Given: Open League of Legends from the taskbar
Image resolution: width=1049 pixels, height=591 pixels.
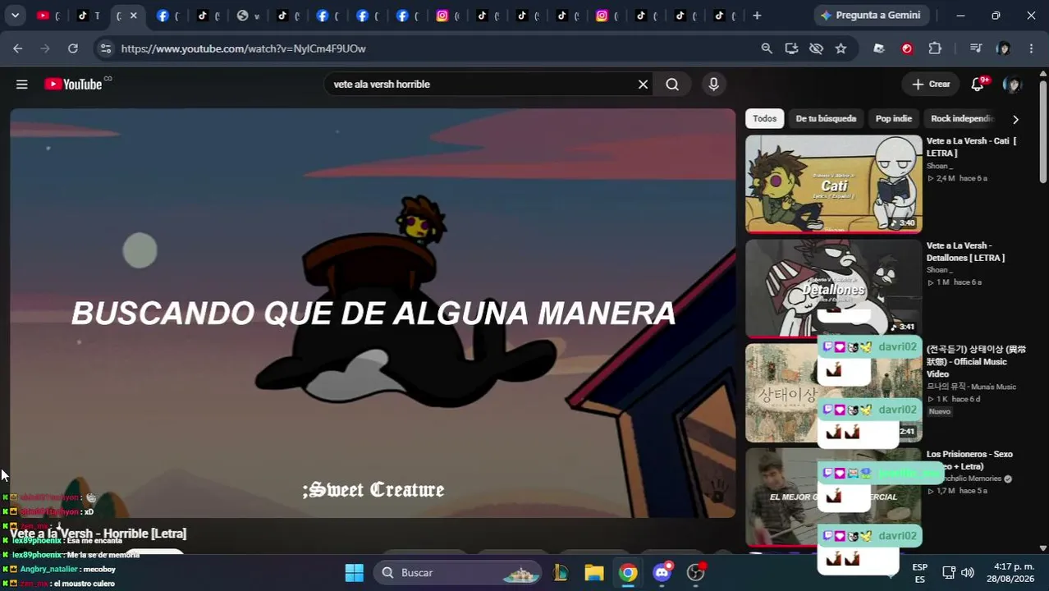Looking at the screenshot, I should point(561,572).
